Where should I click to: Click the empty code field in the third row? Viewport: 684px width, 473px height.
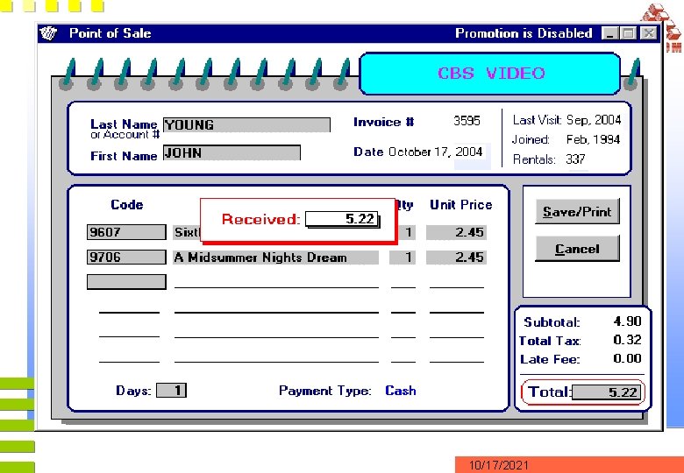coord(126,282)
